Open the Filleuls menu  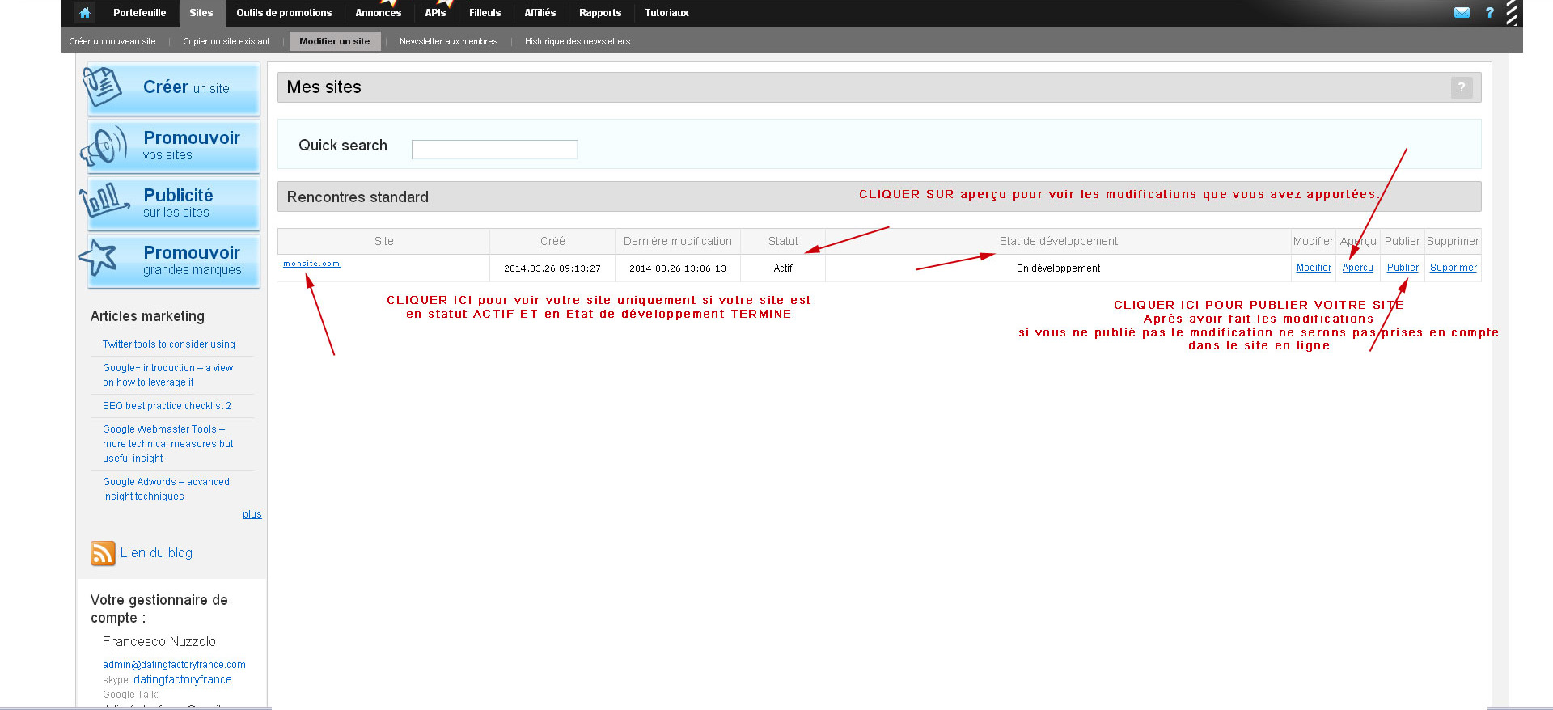click(485, 13)
